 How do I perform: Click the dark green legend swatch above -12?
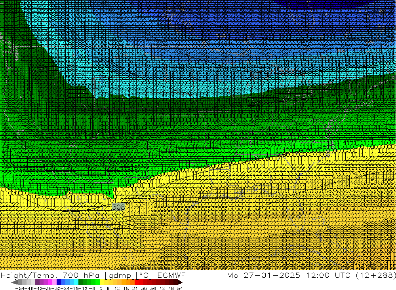(80, 282)
